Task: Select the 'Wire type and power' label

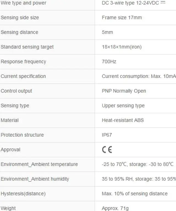Action: coord(23,3)
